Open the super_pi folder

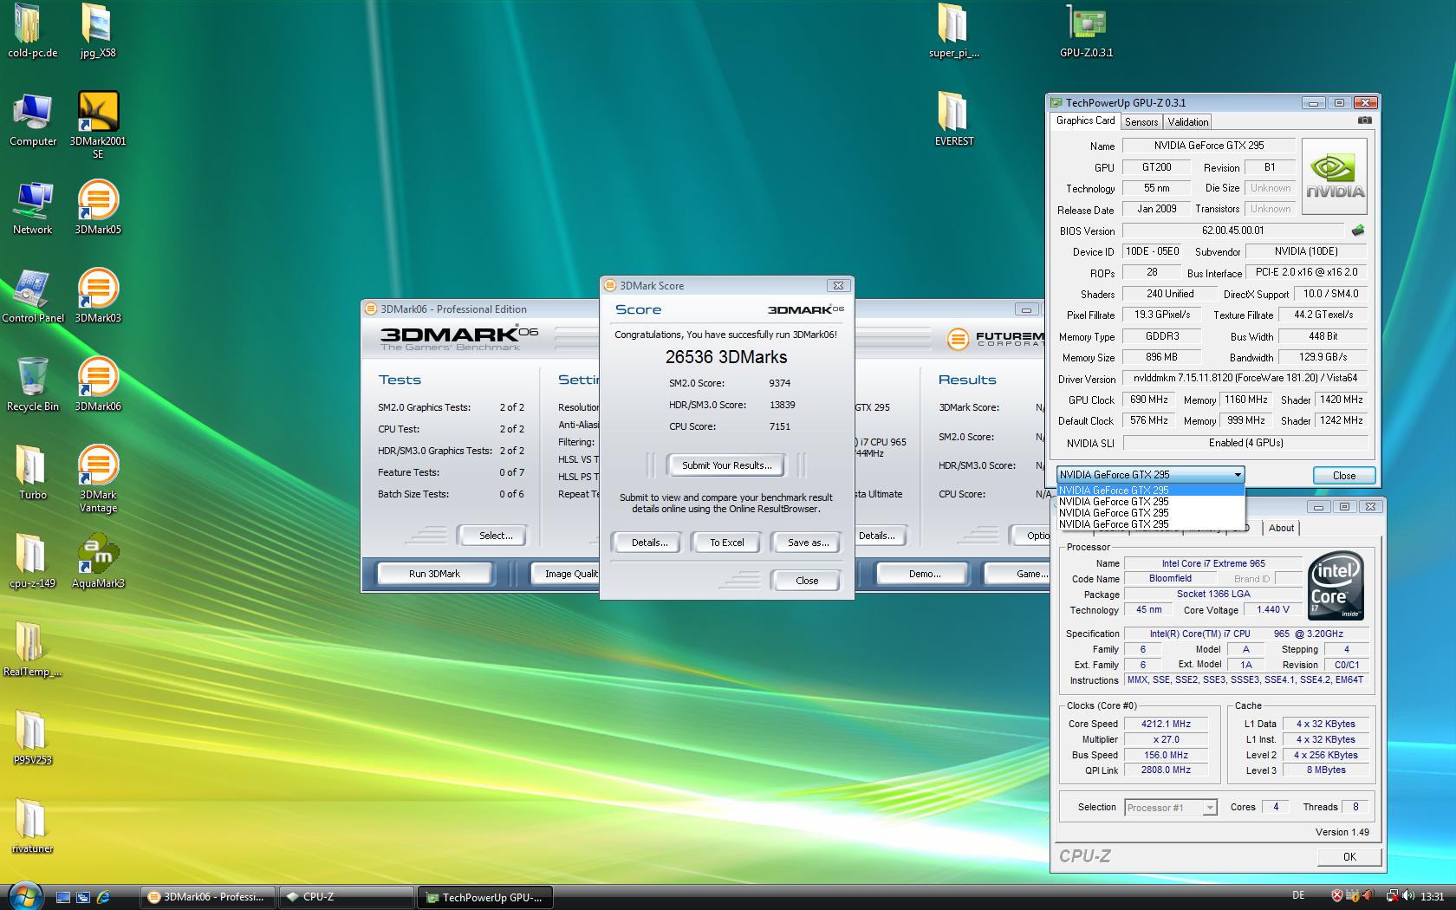pos(953,31)
